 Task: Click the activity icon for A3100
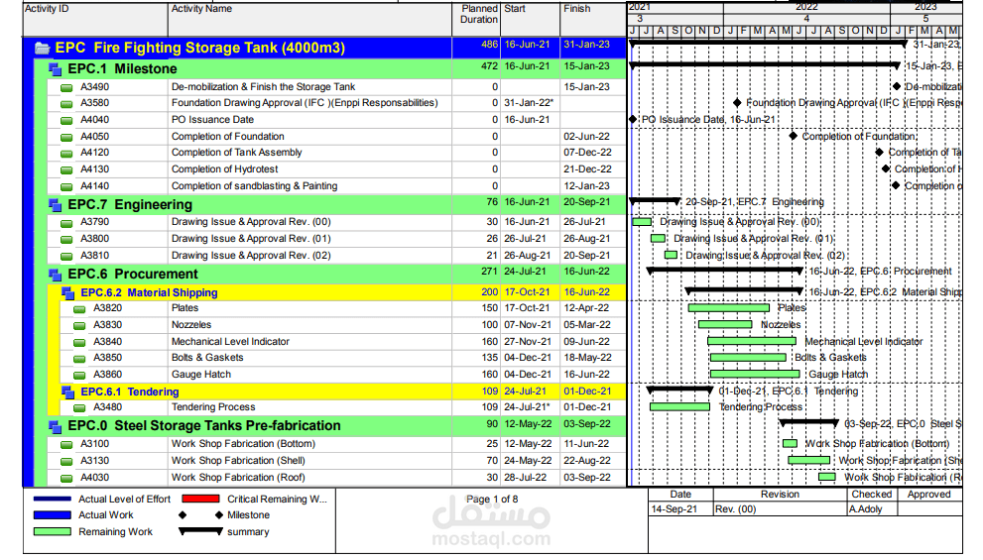point(66,445)
